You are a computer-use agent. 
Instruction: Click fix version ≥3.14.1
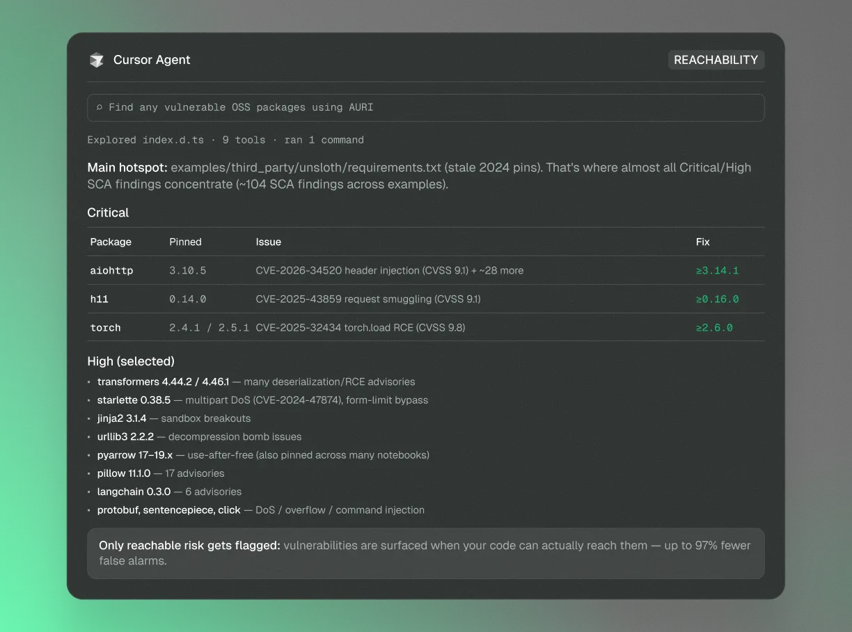coord(718,271)
